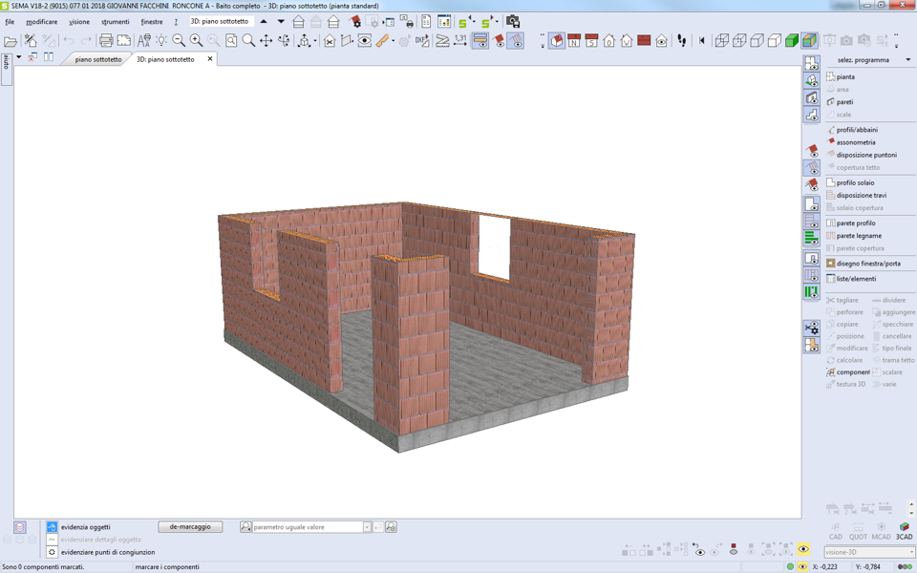This screenshot has height=573, width=917.
Task: Select the north elevation view icon
Action: click(573, 41)
